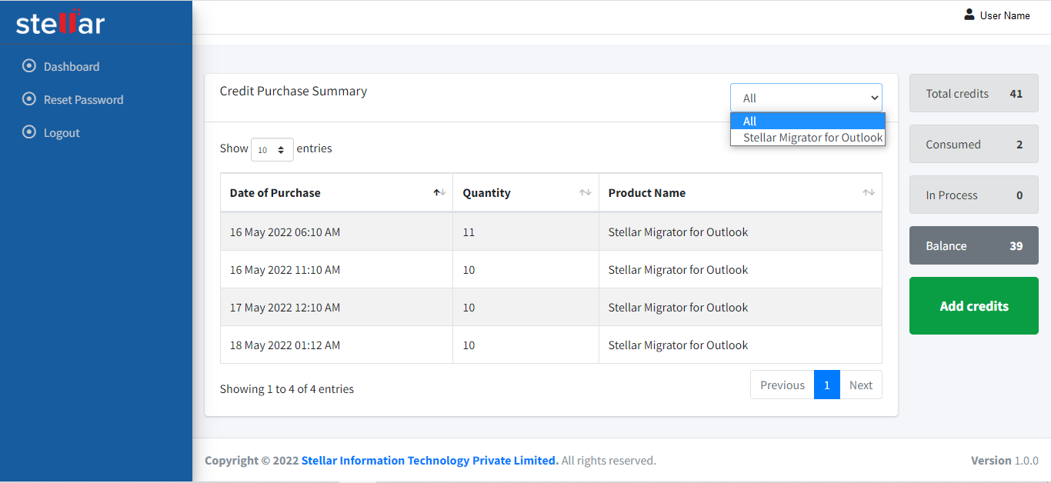This screenshot has width=1051, height=483.
Task: Go to the Previous page
Action: click(782, 385)
